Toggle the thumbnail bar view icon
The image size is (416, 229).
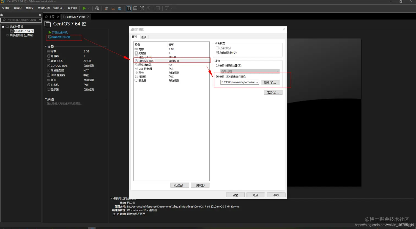135,8
